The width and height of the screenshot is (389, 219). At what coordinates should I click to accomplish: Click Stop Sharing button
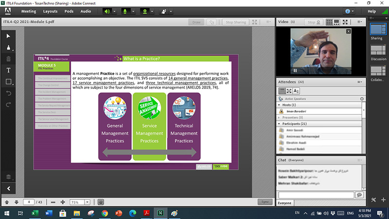(236, 22)
